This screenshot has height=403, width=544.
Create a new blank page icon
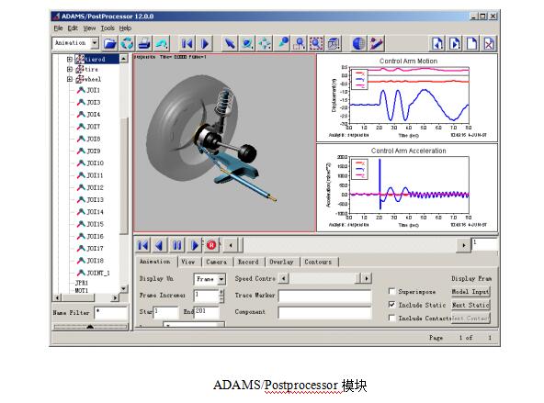click(471, 44)
